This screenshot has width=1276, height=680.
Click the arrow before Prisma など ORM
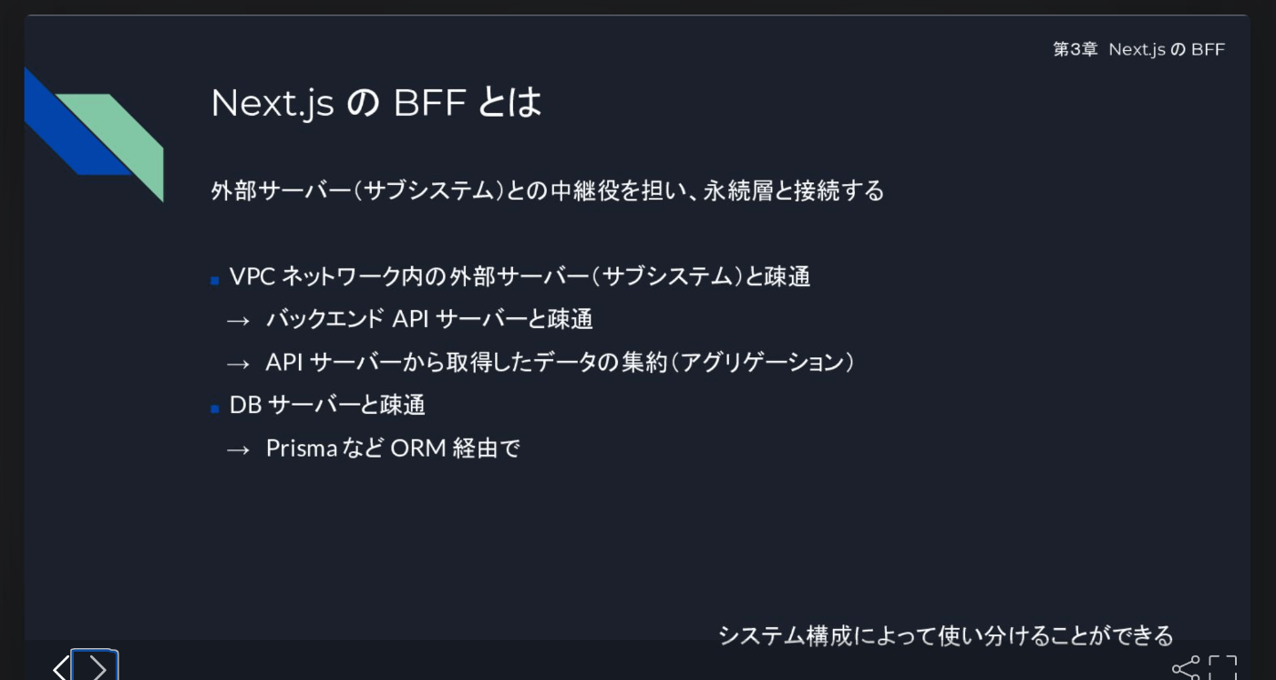[x=238, y=450]
